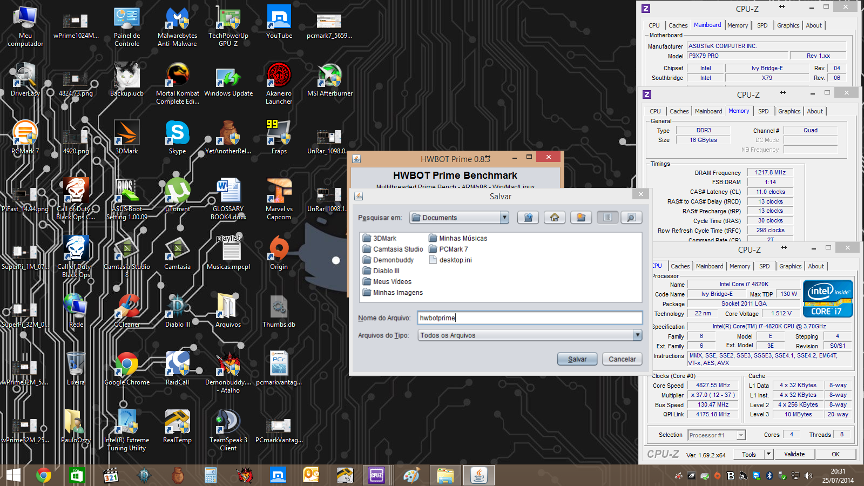
Task: Open Origin desktop icon
Action: 279,253
